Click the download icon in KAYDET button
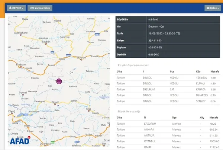The width and height of the screenshot is (223, 150). [10, 8]
